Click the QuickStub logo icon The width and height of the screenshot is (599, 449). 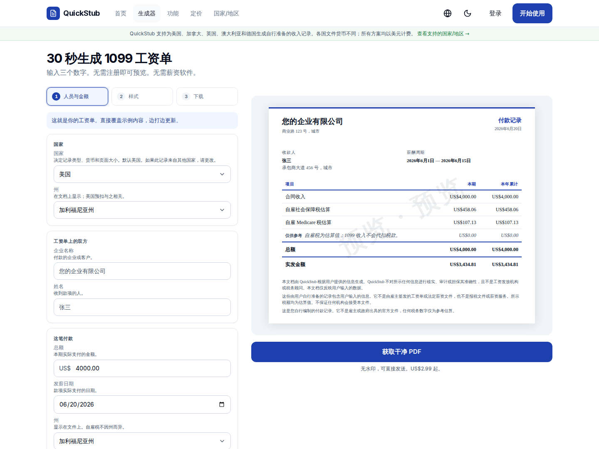click(53, 13)
